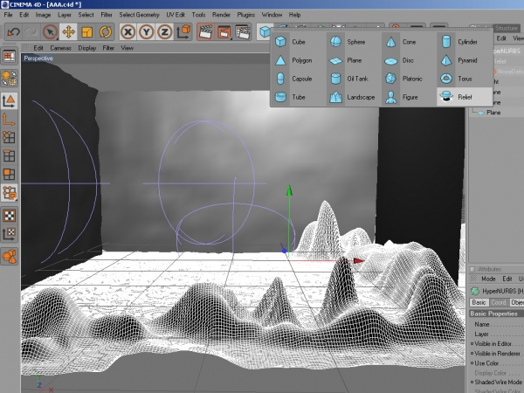Open the Help menu
This screenshot has width=524, height=393.
(295, 15)
